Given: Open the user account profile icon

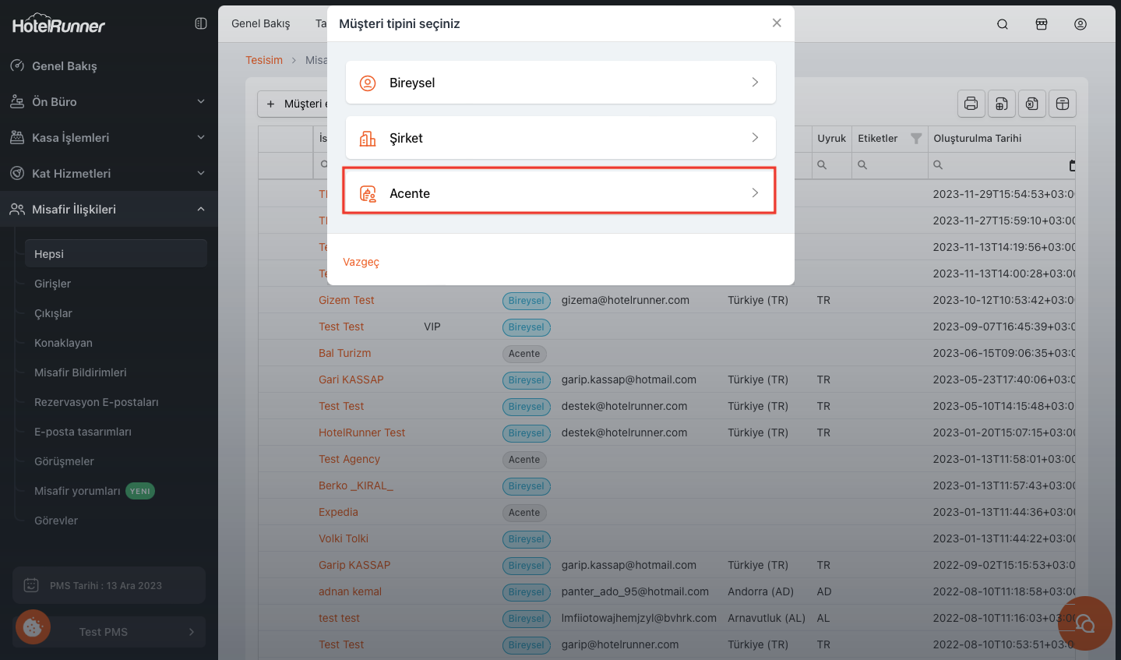Looking at the screenshot, I should [1080, 24].
